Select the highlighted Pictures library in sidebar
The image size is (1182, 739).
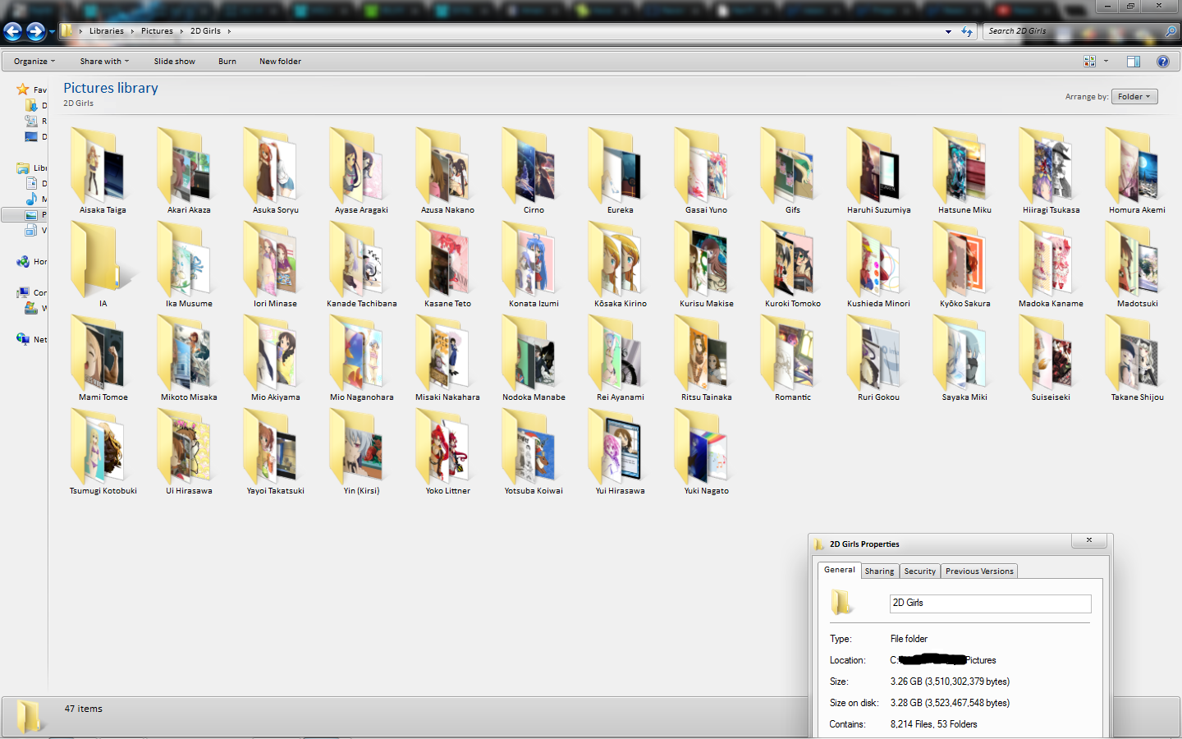(x=25, y=215)
